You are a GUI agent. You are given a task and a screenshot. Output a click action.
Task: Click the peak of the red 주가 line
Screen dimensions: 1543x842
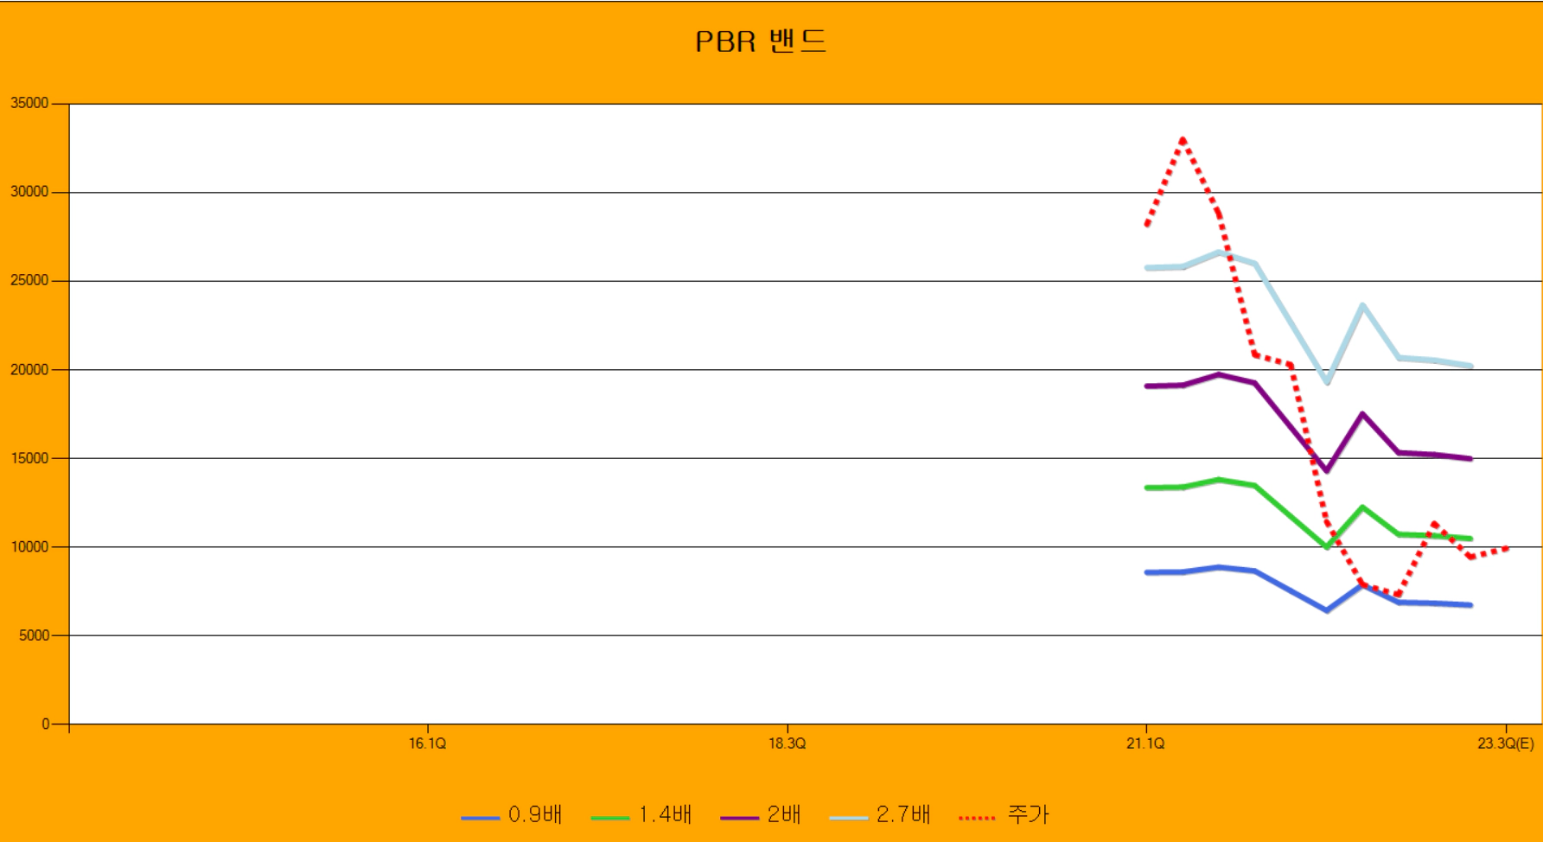click(1183, 139)
